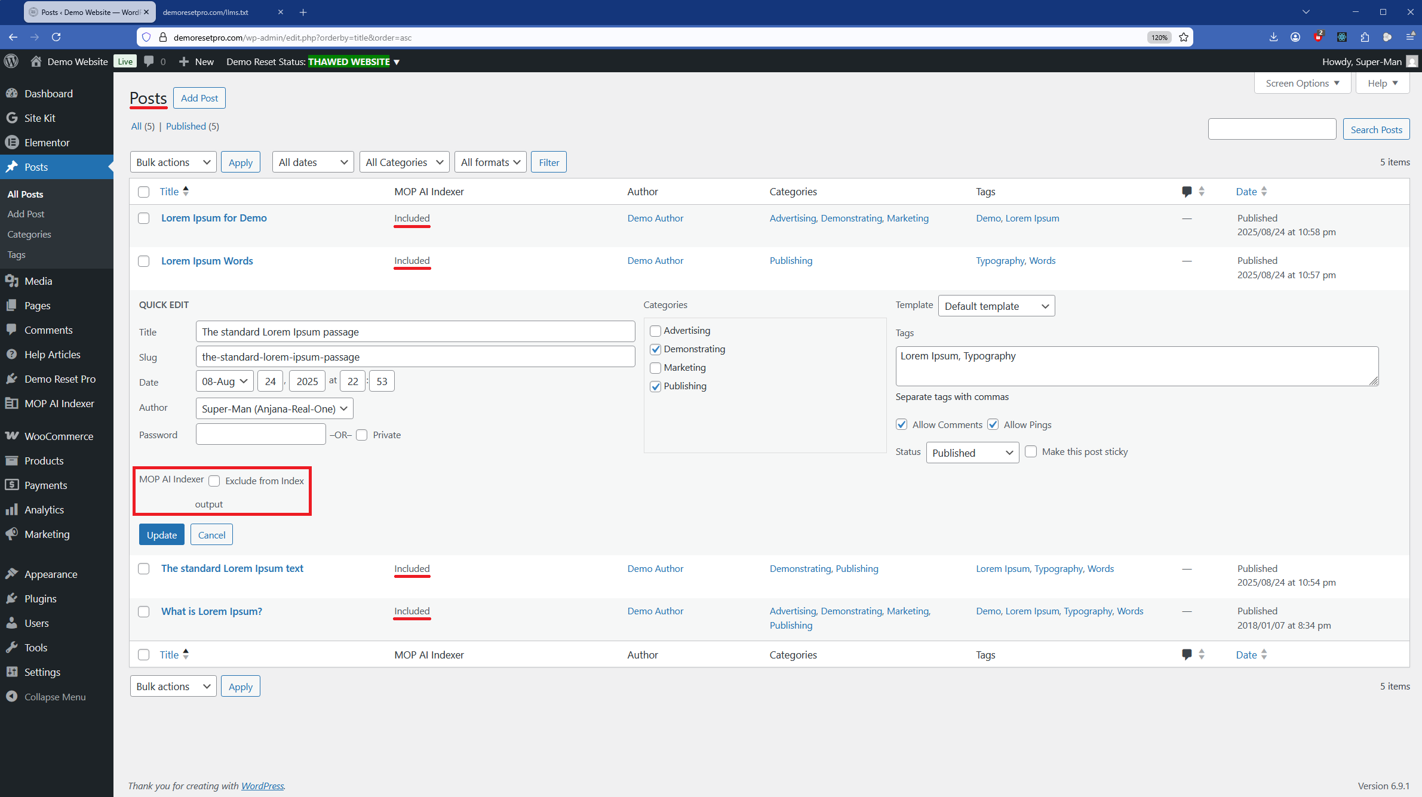Expand the Status Published dropdown
The width and height of the screenshot is (1422, 797).
pos(972,453)
